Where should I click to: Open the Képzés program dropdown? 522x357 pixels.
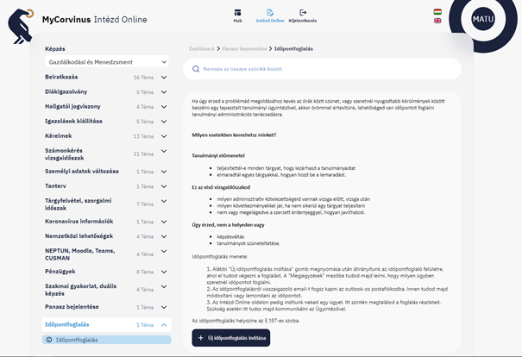(106, 62)
